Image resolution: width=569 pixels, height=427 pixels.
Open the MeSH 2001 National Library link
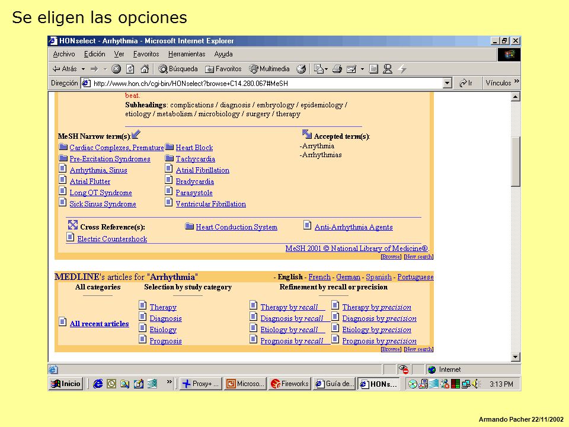point(356,248)
